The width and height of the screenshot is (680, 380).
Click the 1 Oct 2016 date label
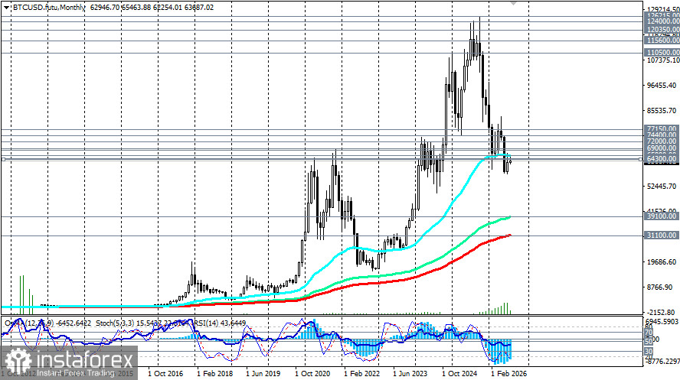click(165, 374)
